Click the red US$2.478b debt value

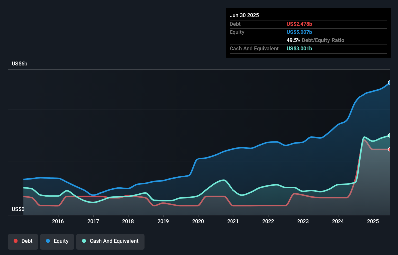299,24
